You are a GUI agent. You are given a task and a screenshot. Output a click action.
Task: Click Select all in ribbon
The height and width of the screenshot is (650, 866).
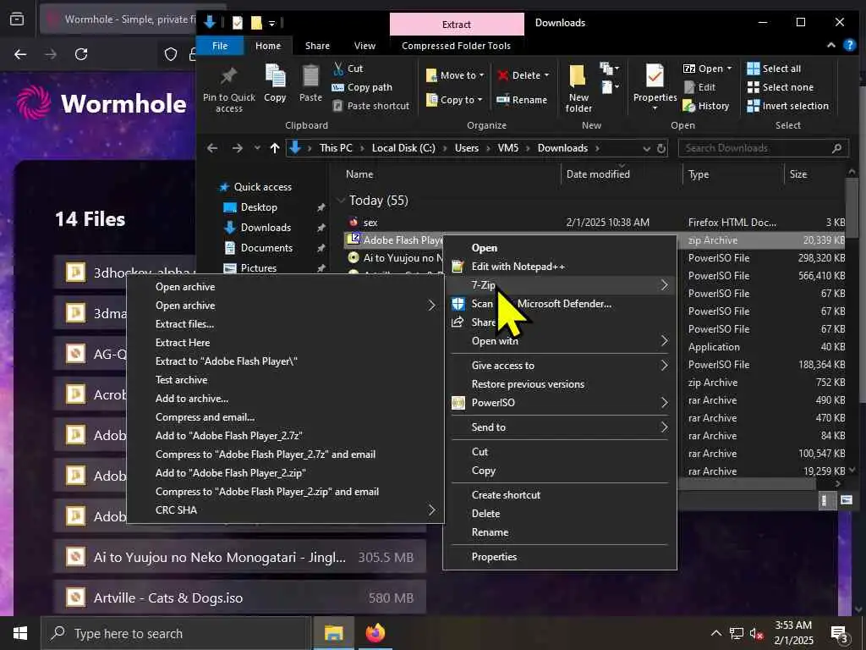tap(774, 69)
